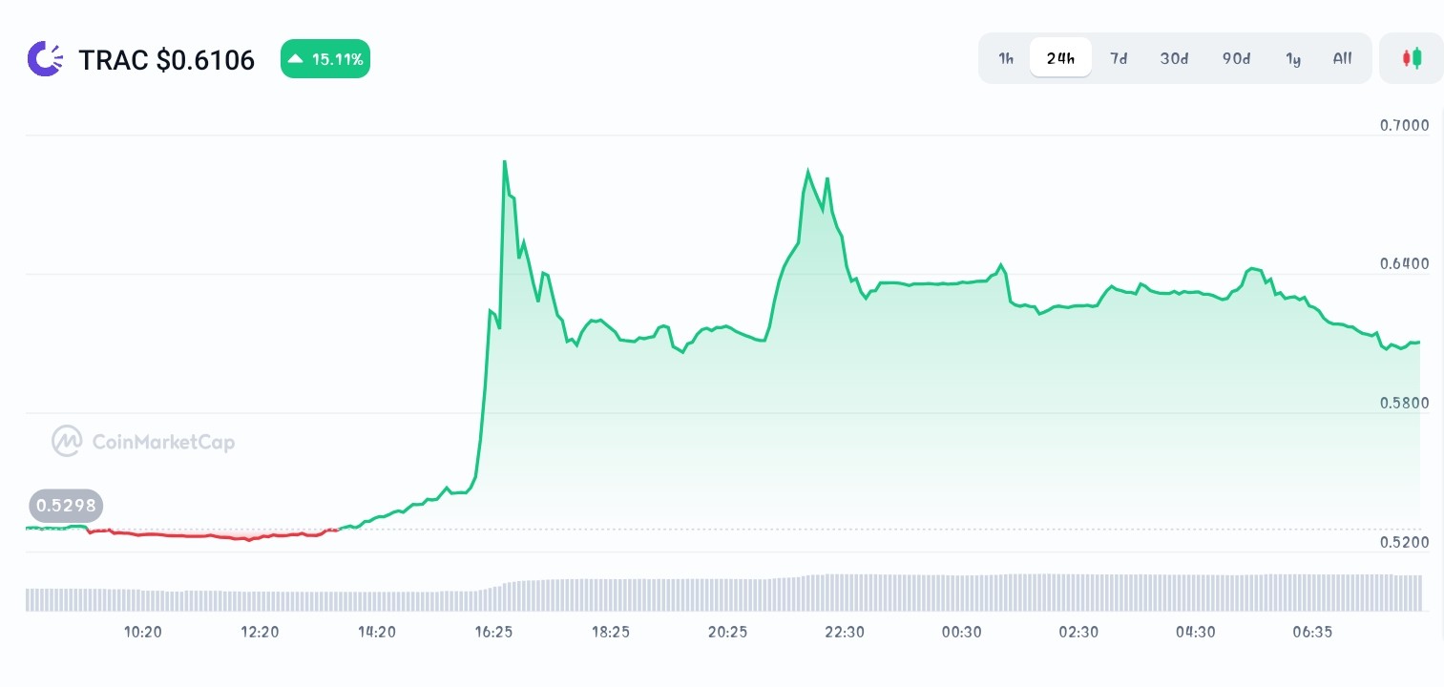Click the 0.5298 opening price label

(66, 506)
